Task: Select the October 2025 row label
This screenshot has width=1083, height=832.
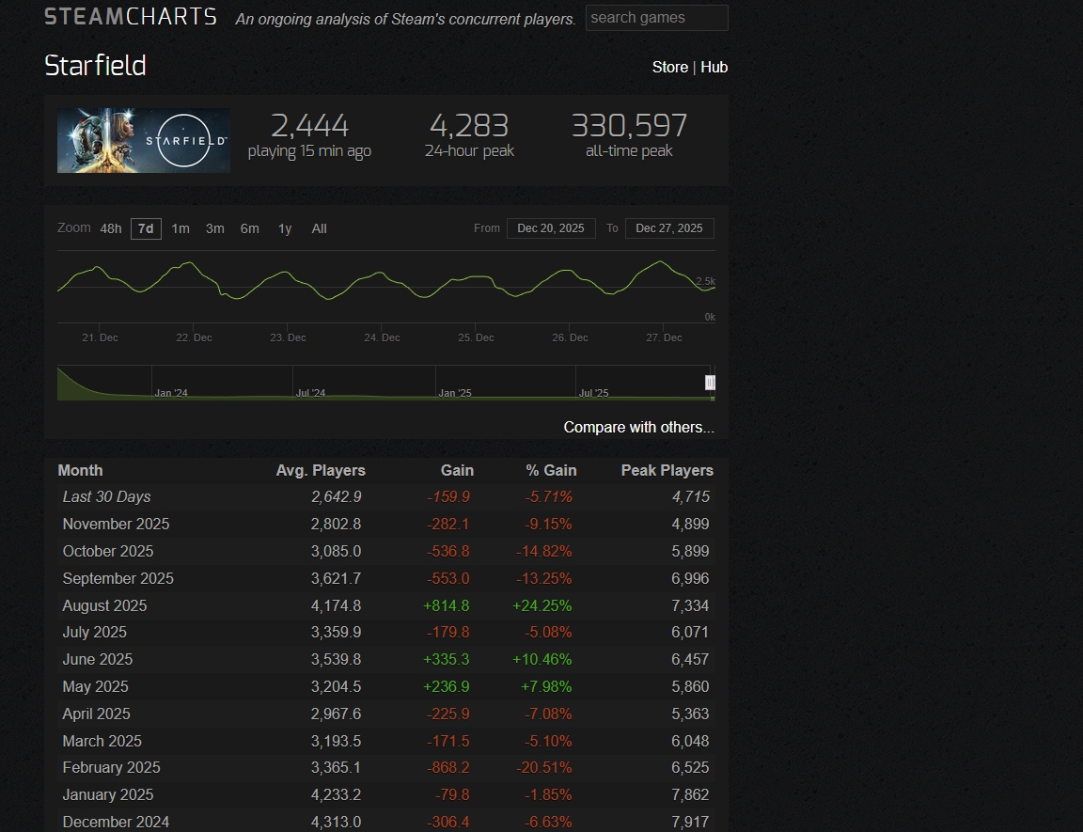Action: click(108, 551)
